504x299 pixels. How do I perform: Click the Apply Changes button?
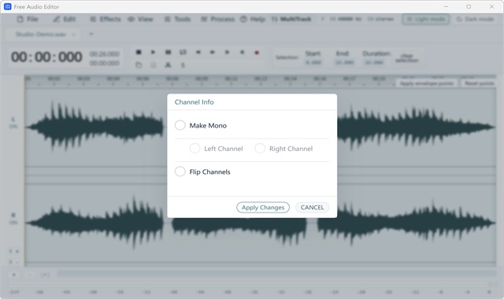tap(263, 208)
